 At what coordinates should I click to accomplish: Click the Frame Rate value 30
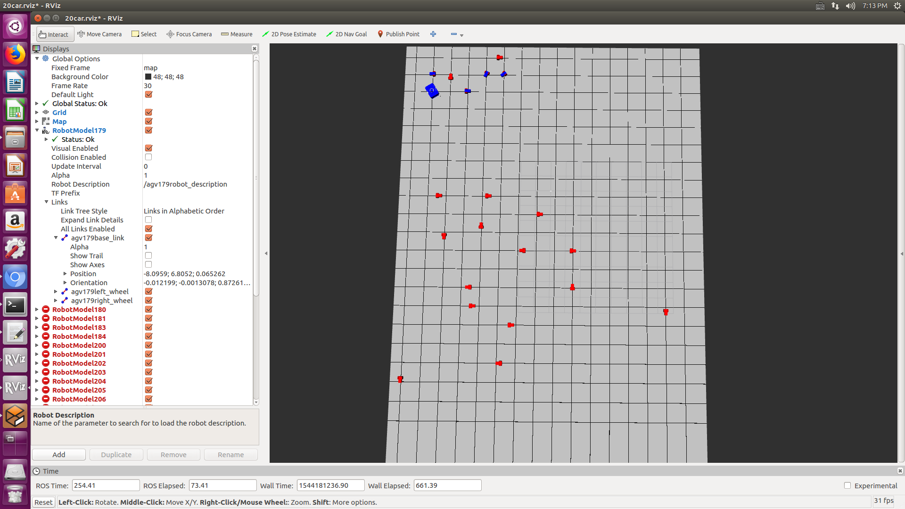click(148, 85)
